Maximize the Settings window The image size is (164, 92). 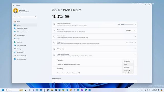pos(146,5)
